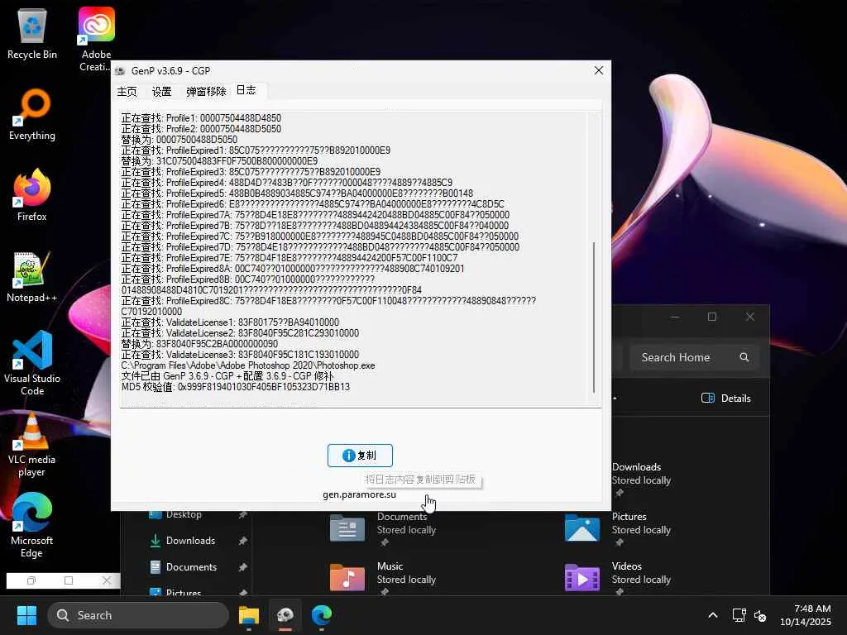Open the Firefox desktop shortcut
This screenshot has width=847, height=635.
[32, 195]
